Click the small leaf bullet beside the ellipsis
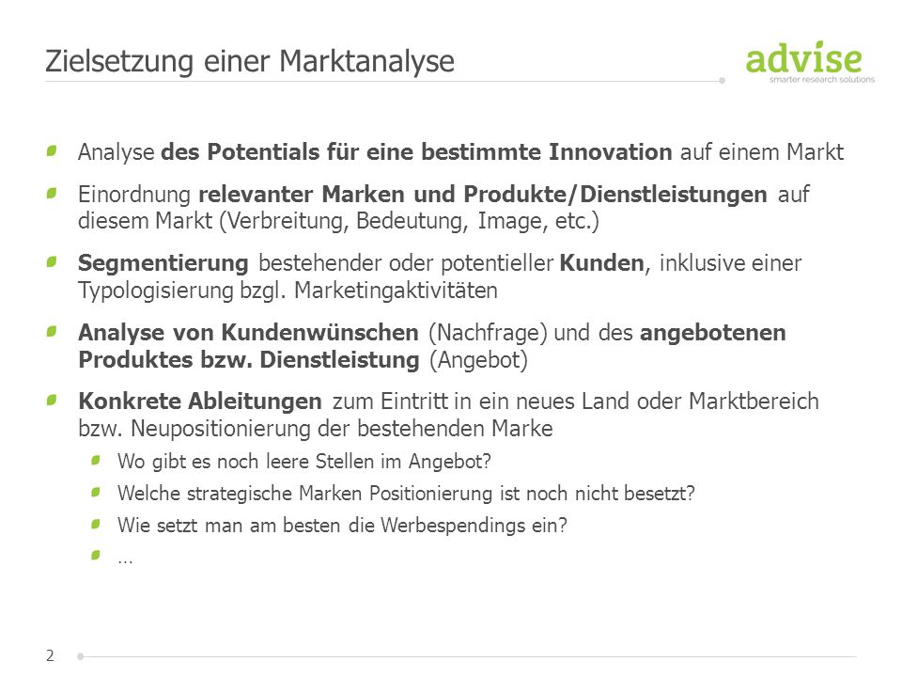This screenshot has width=902, height=677. [x=96, y=555]
